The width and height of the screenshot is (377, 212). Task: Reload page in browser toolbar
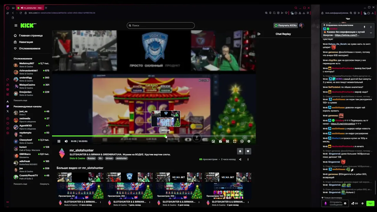[21, 13]
